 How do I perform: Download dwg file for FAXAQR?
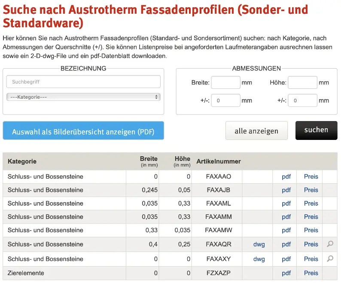tap(259, 244)
